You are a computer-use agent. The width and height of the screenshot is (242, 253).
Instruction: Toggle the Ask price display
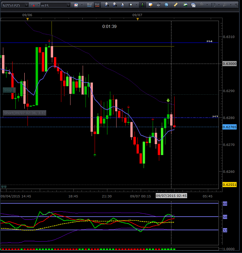(x=97, y=5)
